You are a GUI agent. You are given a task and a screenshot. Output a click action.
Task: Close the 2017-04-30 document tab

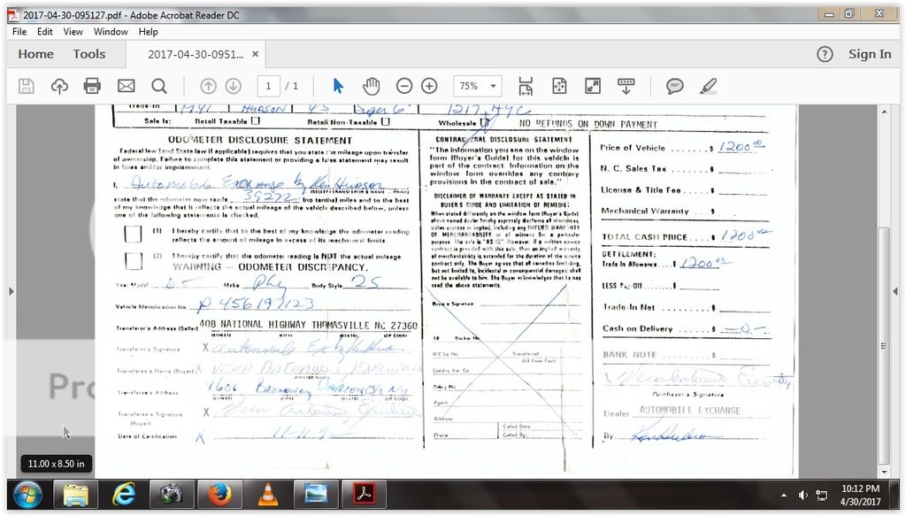(256, 54)
